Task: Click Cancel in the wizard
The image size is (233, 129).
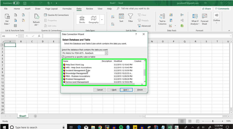Action: pos(100,90)
